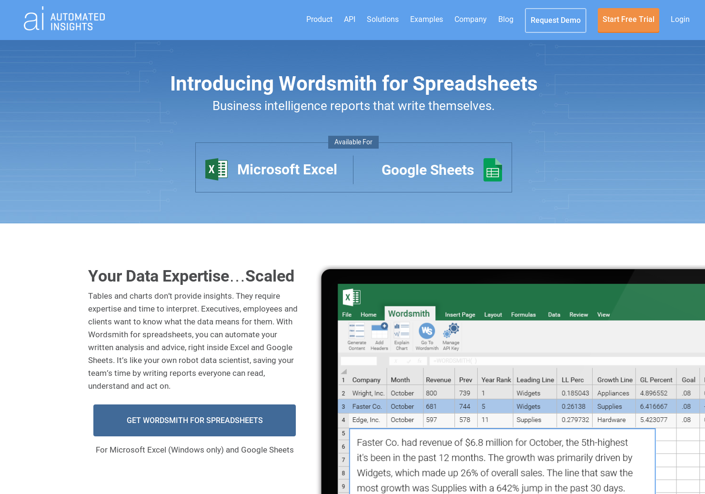Click the Google Sheets icon
Screen dimensions: 705x494
pyautogui.click(x=493, y=170)
